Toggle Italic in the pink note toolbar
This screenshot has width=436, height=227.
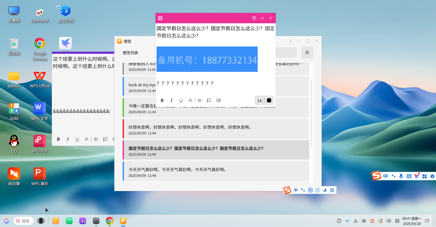click(171, 100)
